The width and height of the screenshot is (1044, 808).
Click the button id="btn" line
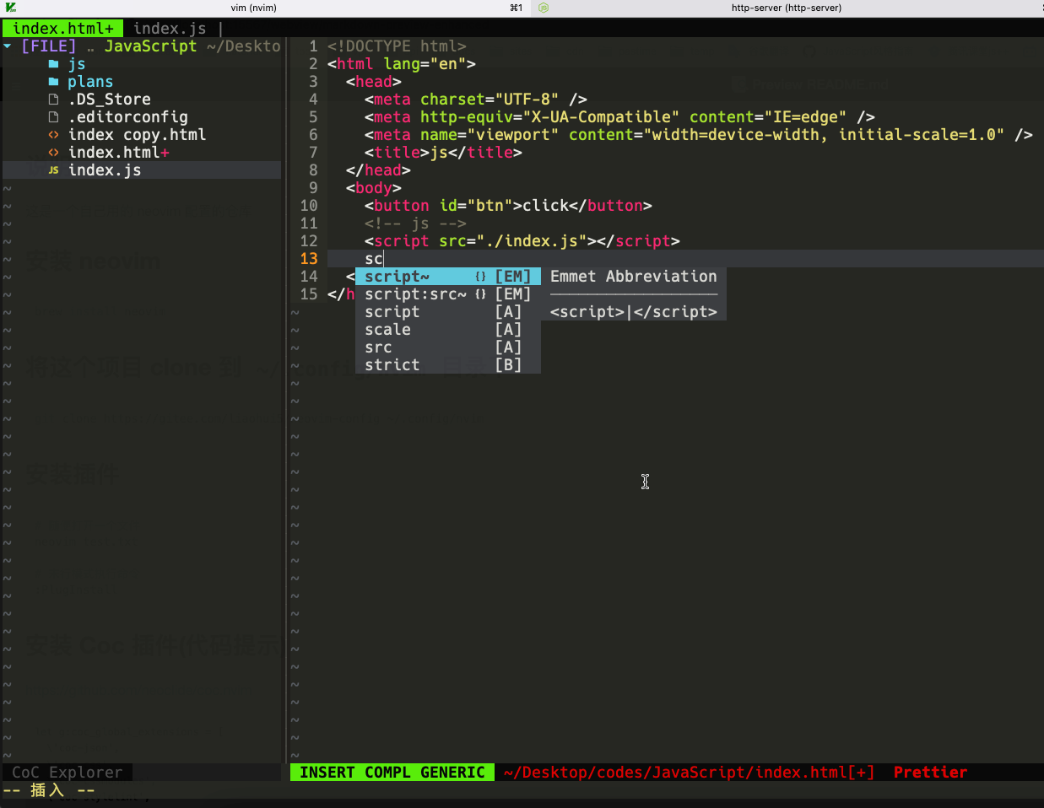[x=508, y=206]
